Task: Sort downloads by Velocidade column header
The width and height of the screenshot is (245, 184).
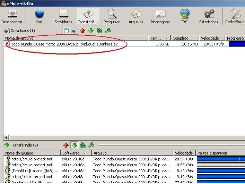Action: 212,38
